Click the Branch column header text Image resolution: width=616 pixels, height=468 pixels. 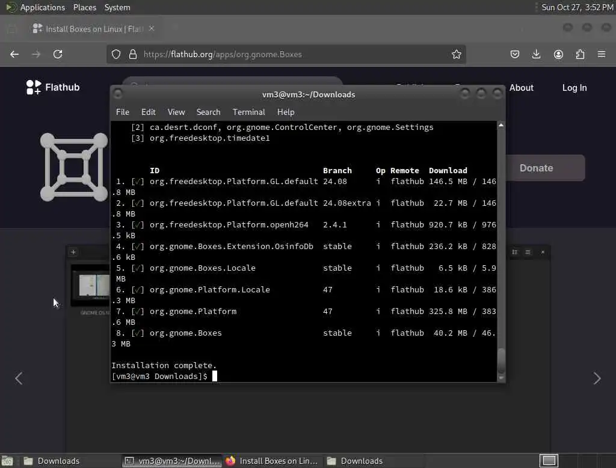pyautogui.click(x=337, y=171)
